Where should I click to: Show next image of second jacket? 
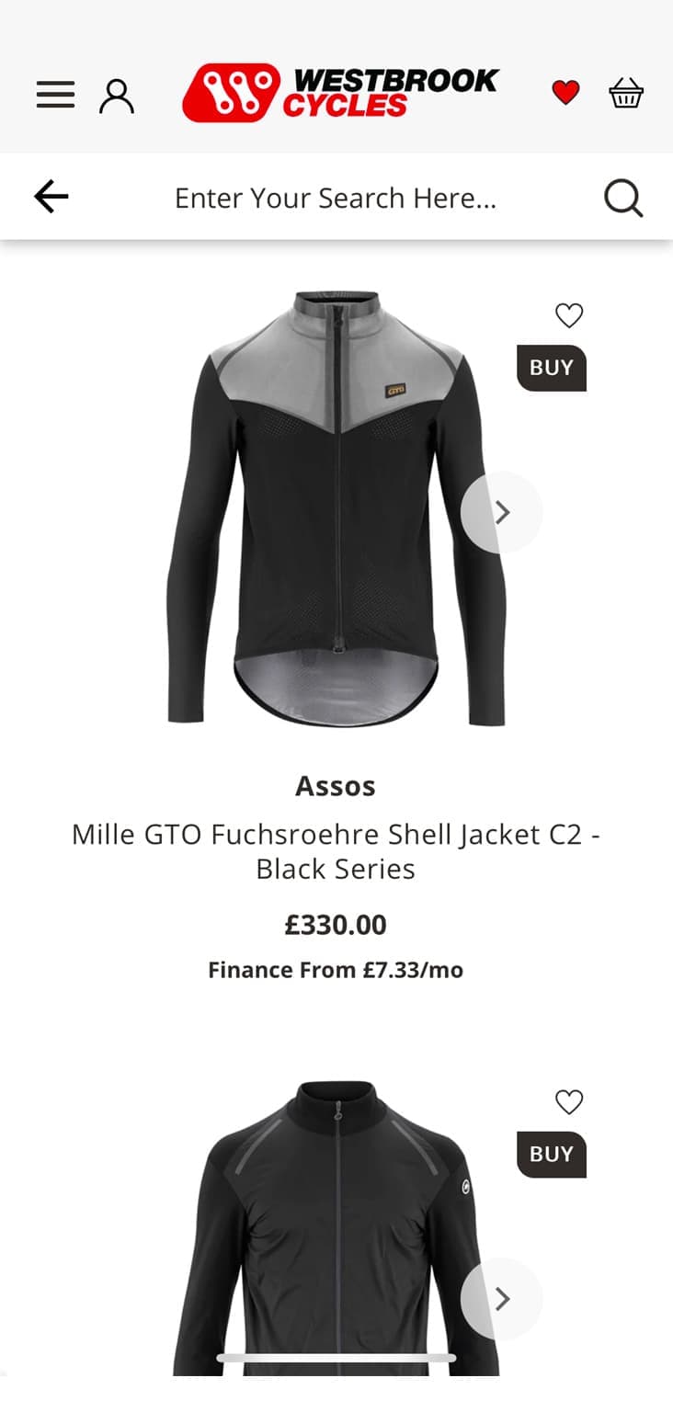[502, 1298]
